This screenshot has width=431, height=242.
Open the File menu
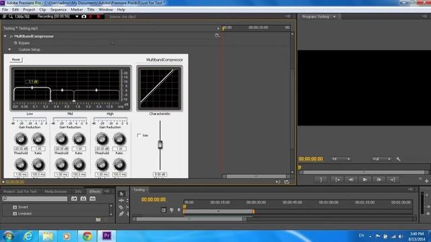coord(5,9)
